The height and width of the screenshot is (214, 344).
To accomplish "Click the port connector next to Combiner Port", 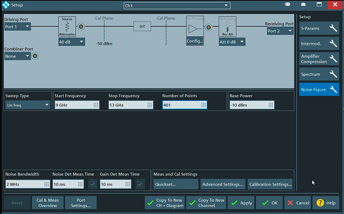I will pyautogui.click(x=35, y=56).
